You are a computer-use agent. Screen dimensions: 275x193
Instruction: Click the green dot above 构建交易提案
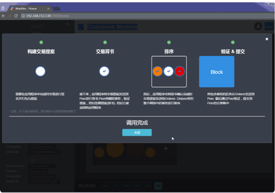tap(41, 42)
